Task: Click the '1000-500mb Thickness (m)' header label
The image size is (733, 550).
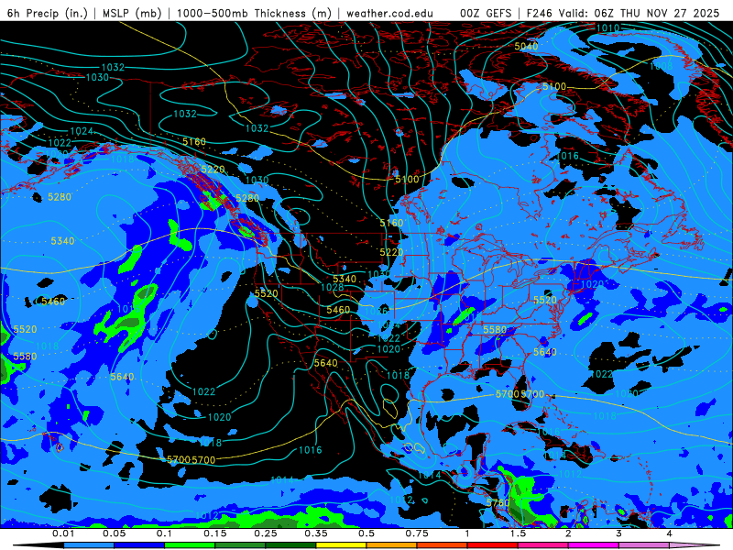Action: pyautogui.click(x=254, y=13)
